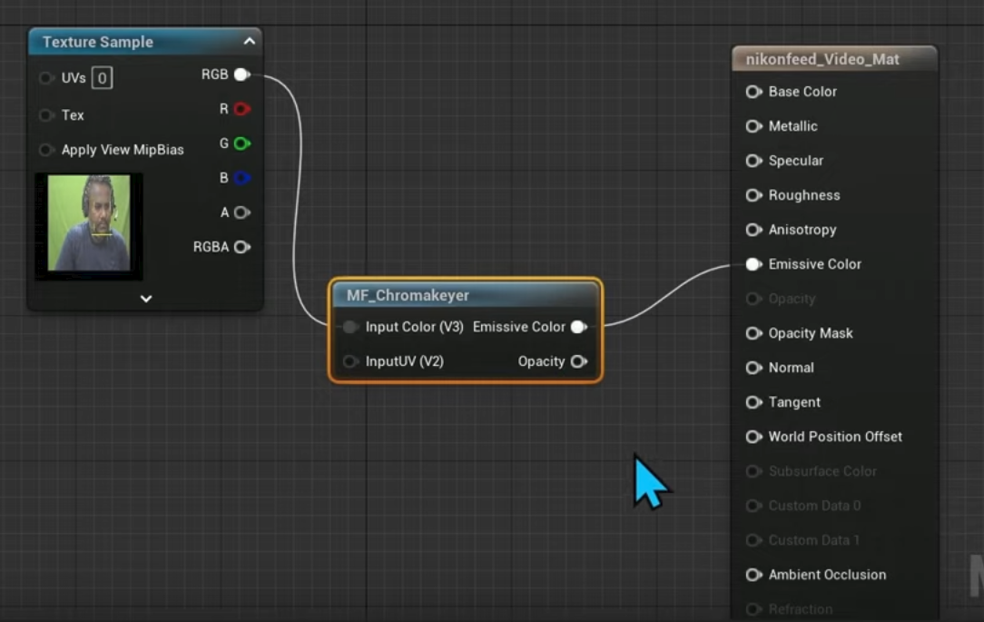Click the blue B output pin
The width and height of the screenshot is (984, 622).
pos(241,178)
